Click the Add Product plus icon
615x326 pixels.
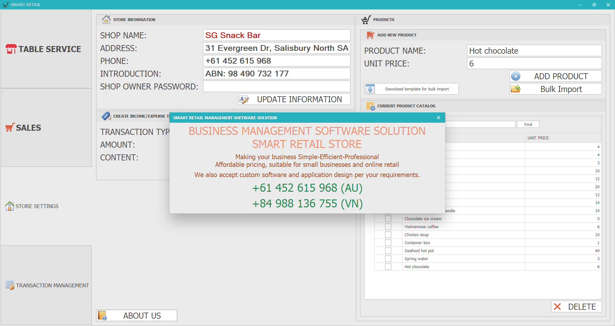click(516, 76)
